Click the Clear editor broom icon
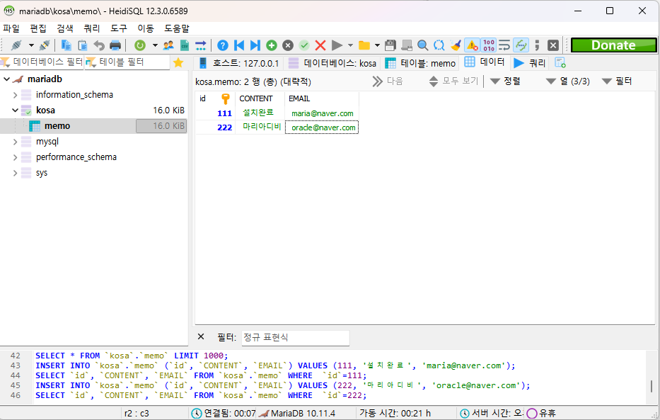 click(456, 45)
